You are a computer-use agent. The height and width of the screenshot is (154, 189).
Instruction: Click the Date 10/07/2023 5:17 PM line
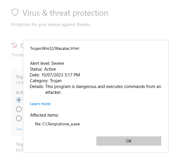[55, 75]
